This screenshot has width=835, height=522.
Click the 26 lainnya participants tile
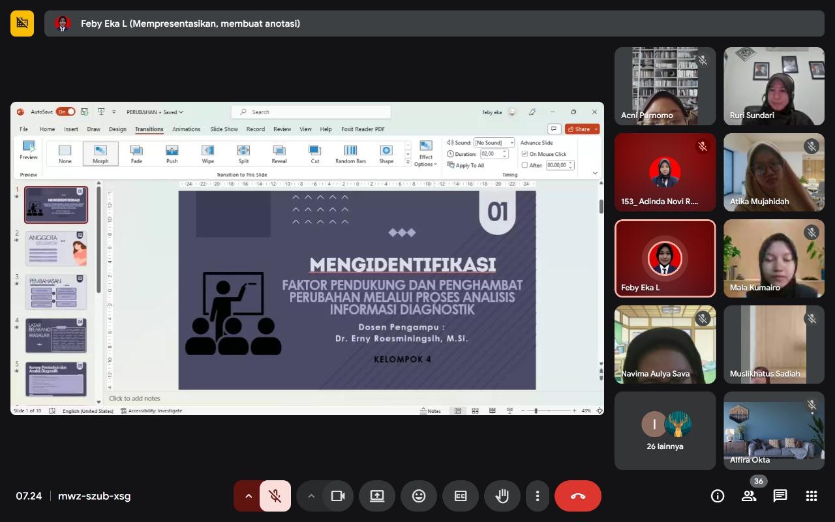(x=665, y=431)
